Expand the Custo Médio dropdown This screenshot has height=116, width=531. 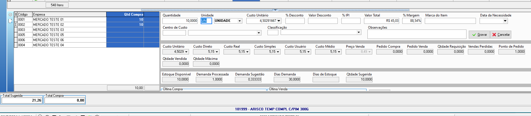339,52
